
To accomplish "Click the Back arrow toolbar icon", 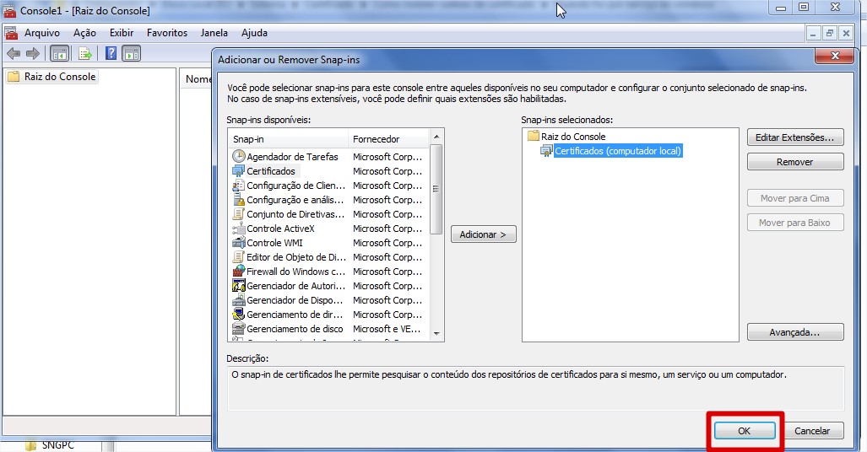I will click(x=14, y=54).
